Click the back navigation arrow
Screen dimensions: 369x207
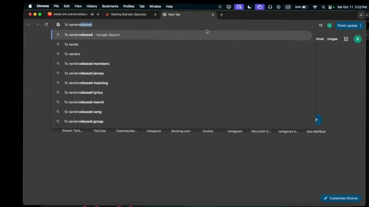point(29,24)
